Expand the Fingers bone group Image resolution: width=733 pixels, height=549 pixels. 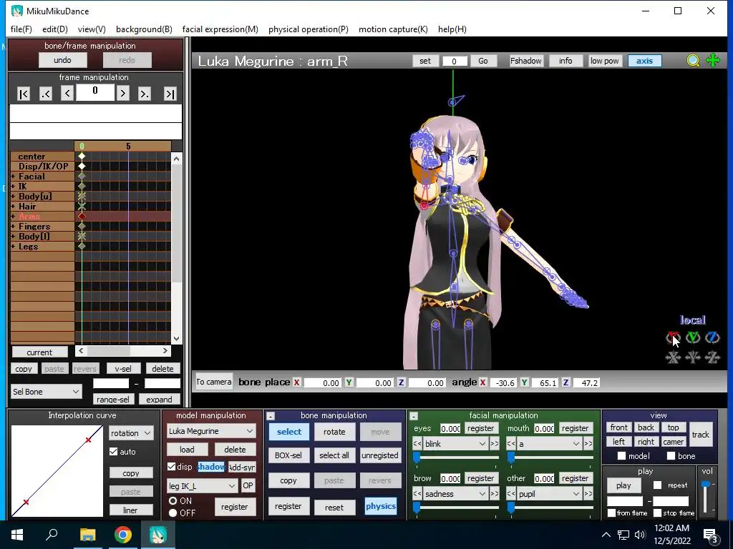coord(13,227)
